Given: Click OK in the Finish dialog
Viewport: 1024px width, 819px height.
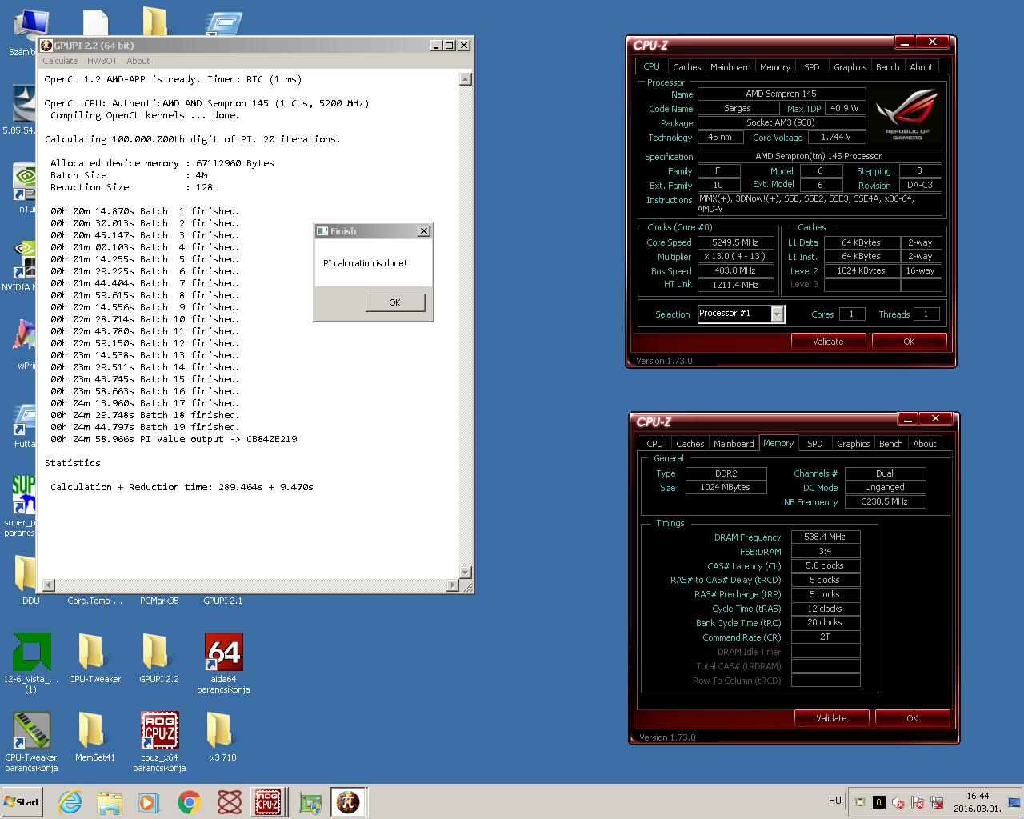Looking at the screenshot, I should [394, 302].
